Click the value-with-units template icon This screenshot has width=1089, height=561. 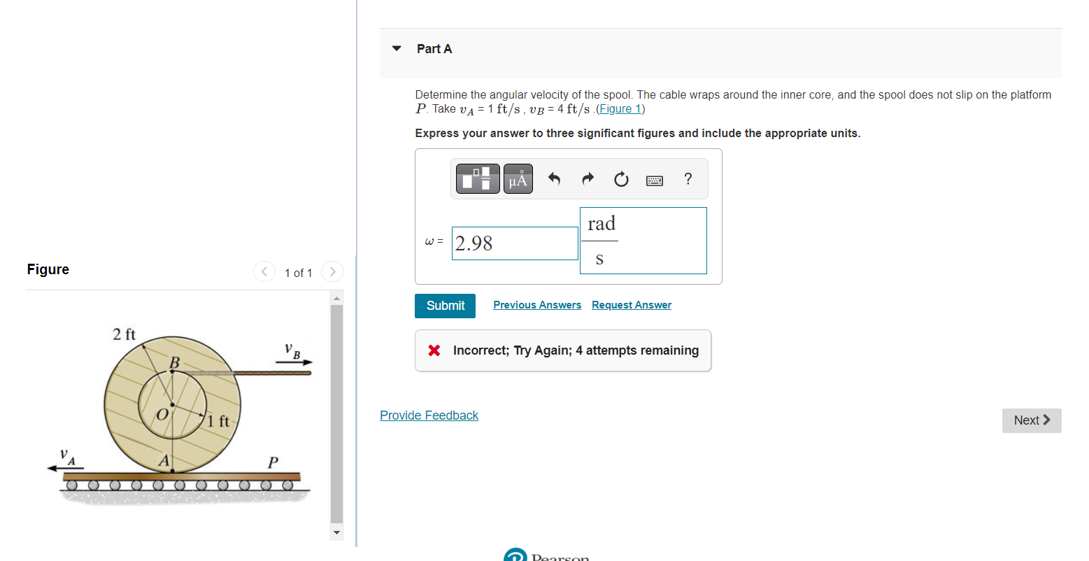(x=478, y=178)
